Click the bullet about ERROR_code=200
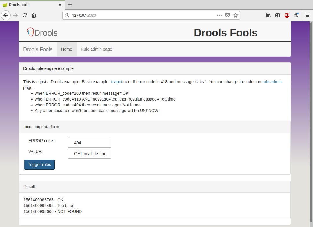Image resolution: width=313 pixels, height=227 pixels. (82, 93)
